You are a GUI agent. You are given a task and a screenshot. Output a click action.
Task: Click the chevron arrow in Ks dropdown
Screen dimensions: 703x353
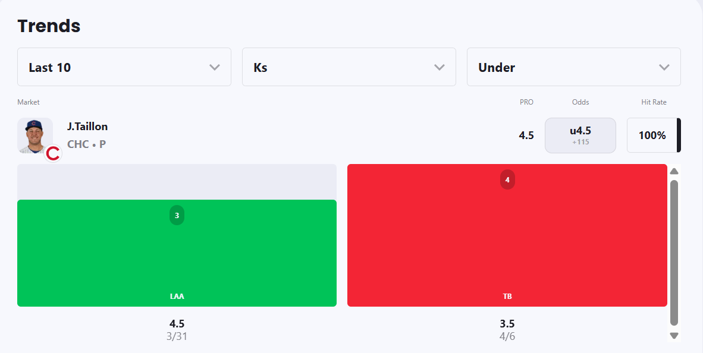click(440, 67)
